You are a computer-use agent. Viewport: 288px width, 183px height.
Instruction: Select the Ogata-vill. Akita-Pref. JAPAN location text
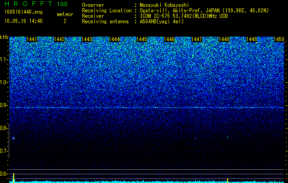pos(204,11)
